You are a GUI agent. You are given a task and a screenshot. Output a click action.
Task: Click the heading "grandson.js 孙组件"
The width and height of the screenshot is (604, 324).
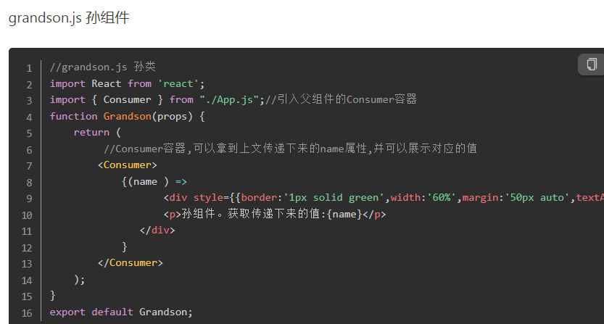click(x=69, y=17)
